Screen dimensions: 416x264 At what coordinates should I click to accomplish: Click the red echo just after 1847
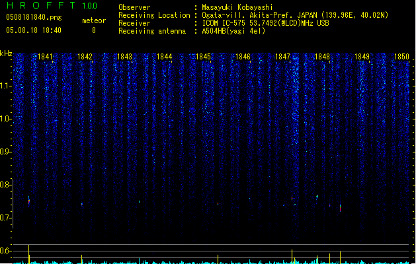pyautogui.click(x=292, y=199)
